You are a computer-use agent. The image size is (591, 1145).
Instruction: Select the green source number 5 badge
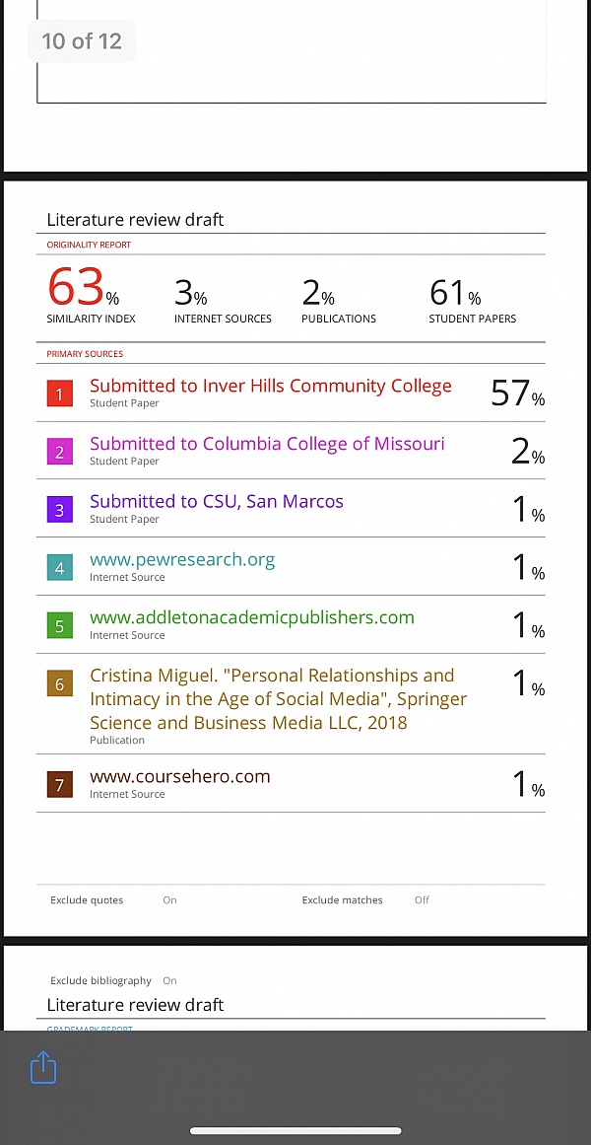click(59, 626)
